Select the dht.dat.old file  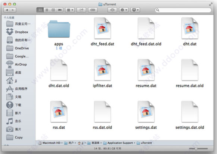coord(59,70)
